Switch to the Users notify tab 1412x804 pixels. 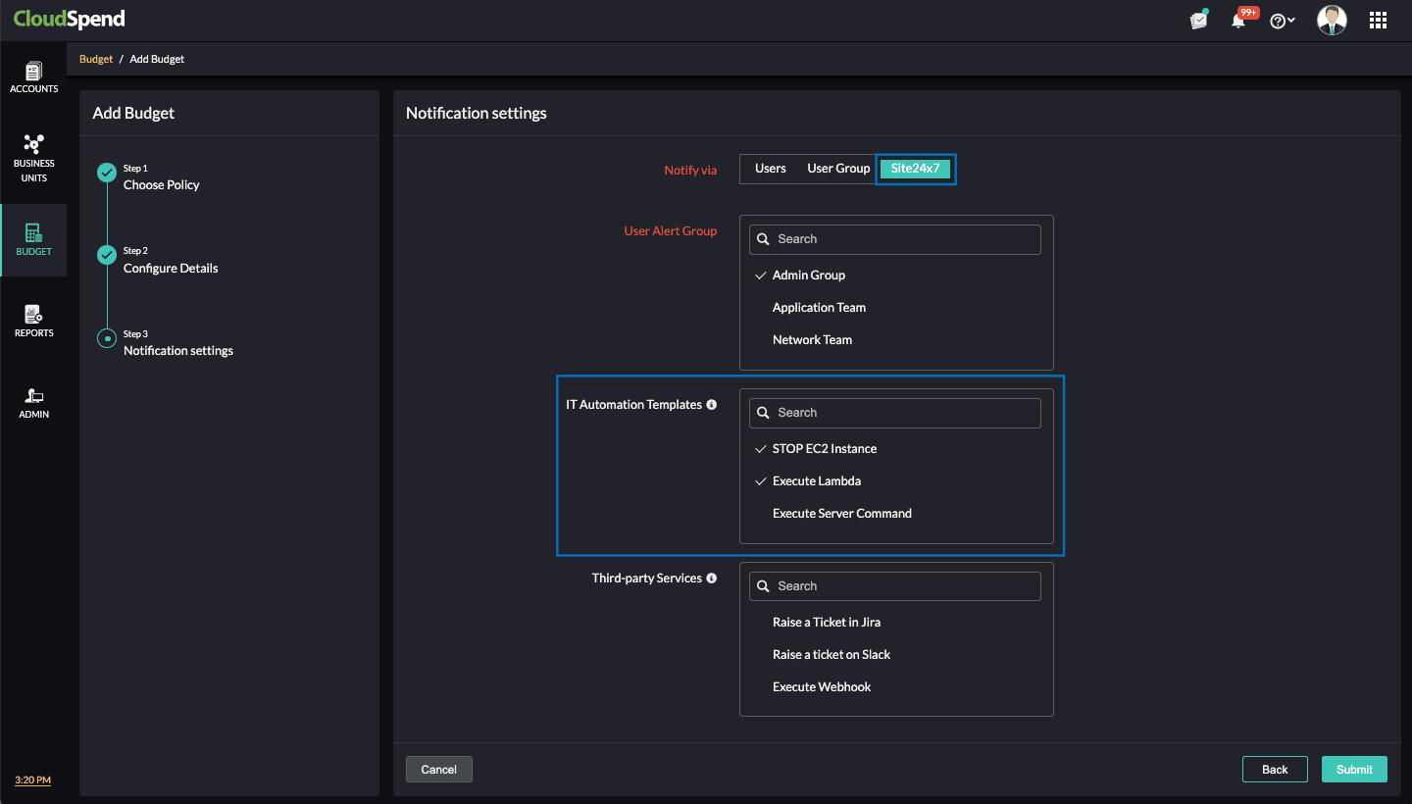[770, 169]
